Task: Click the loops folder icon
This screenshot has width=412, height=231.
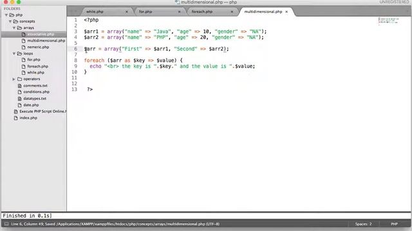Action: pos(19,53)
